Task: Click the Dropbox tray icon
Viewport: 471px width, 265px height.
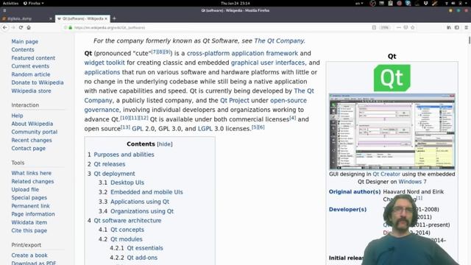Action: click(425, 3)
